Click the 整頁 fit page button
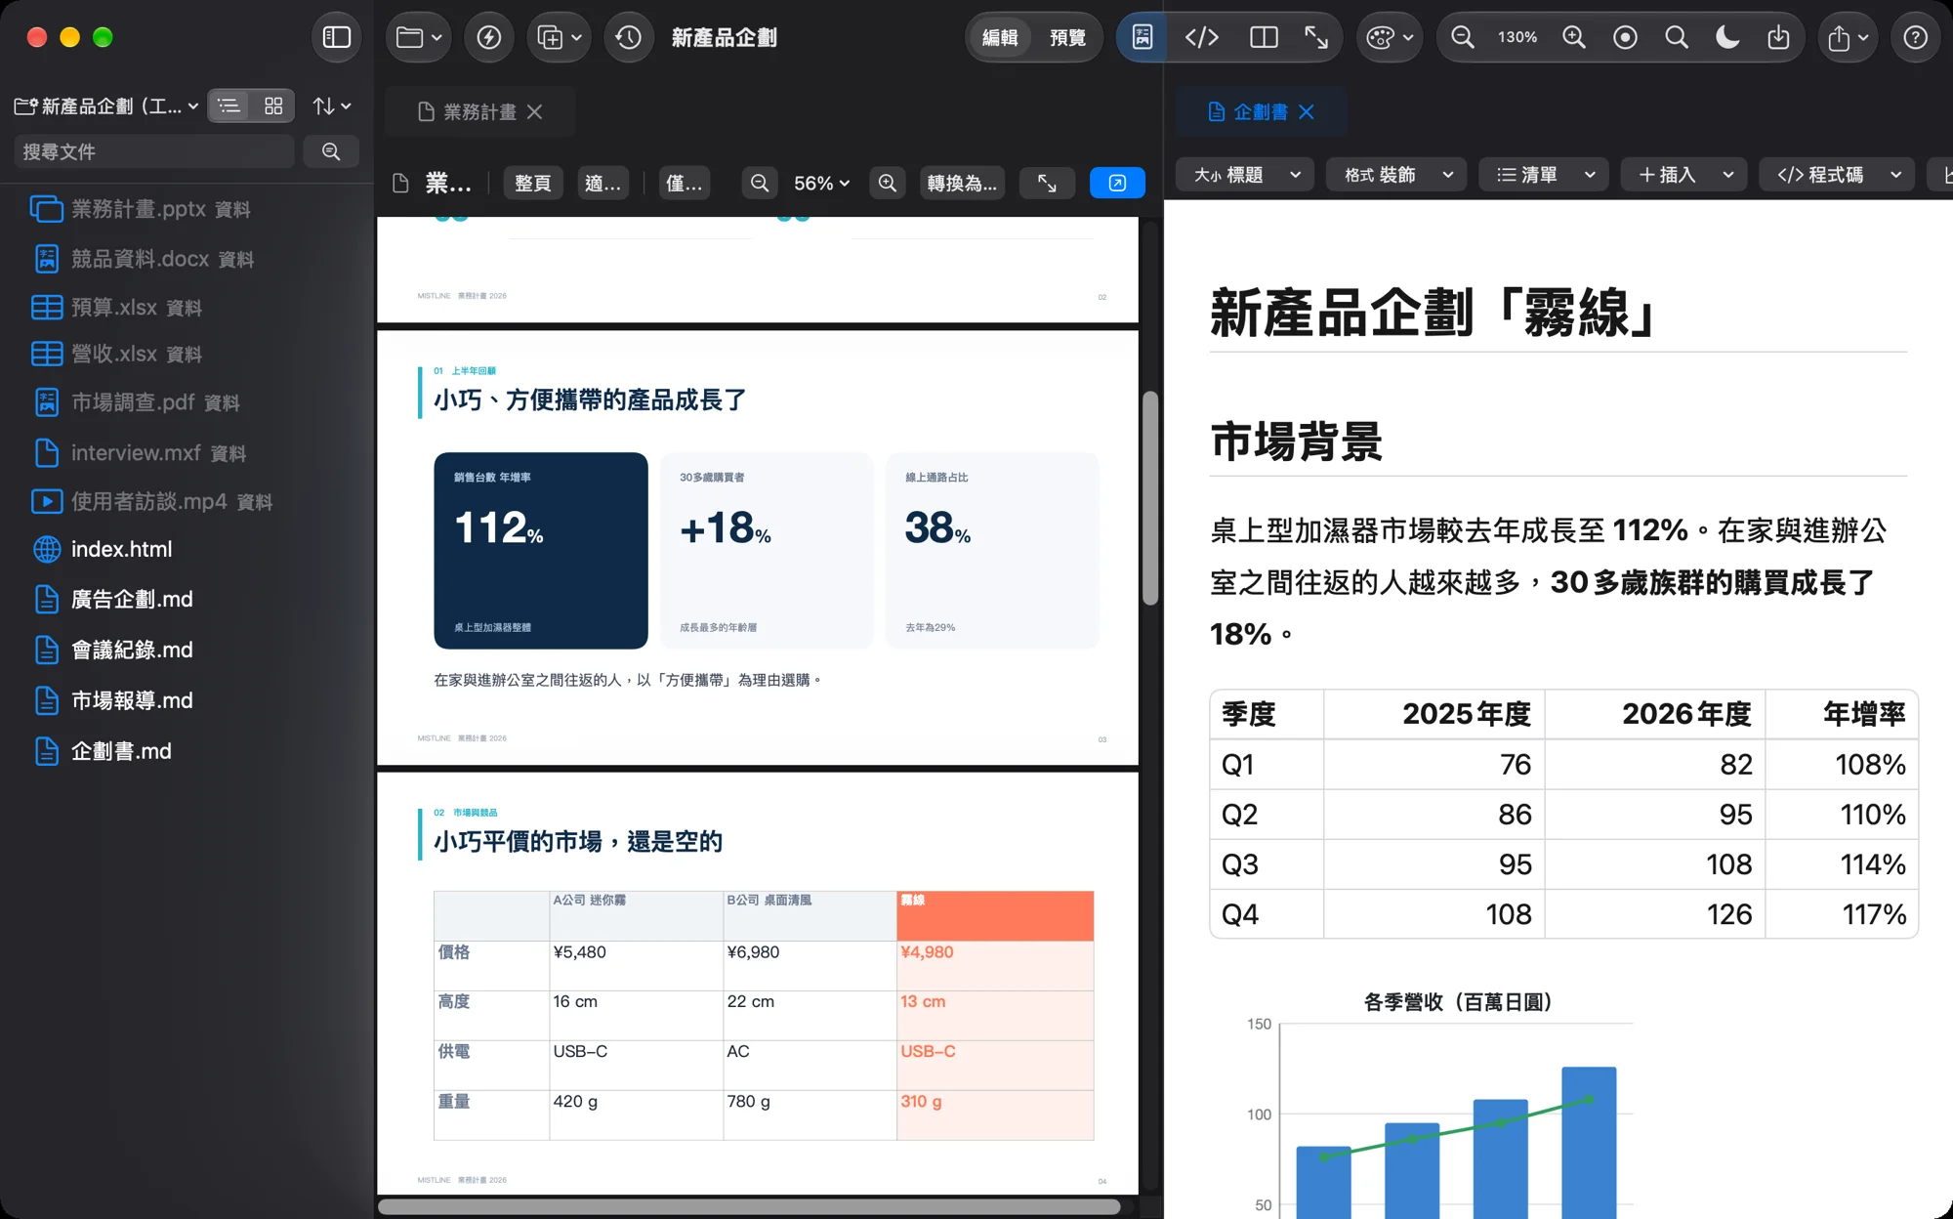This screenshot has height=1219, width=1953. (x=532, y=183)
